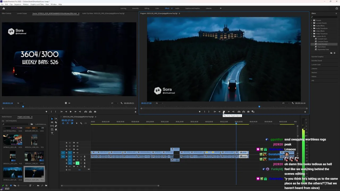Open Program monitor Fit zoom dropdown

159,103
